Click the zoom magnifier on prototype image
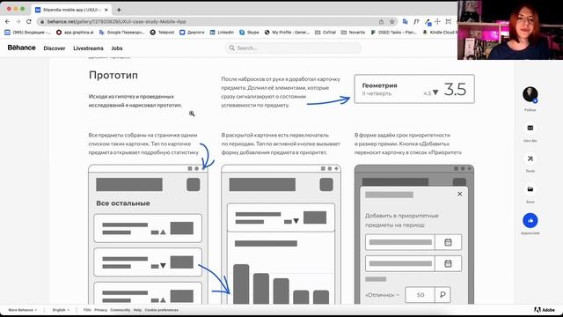Viewport: 563px width, 317px height. tap(192, 114)
